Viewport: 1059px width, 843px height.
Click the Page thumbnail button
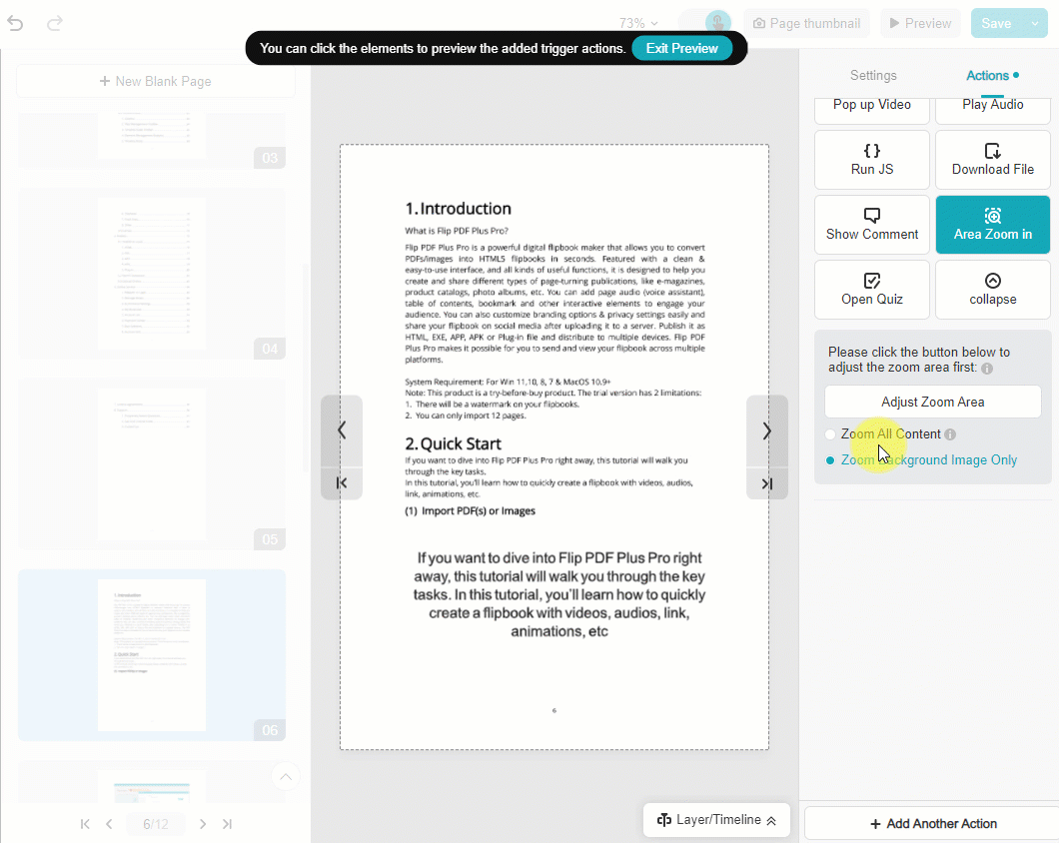807,23
